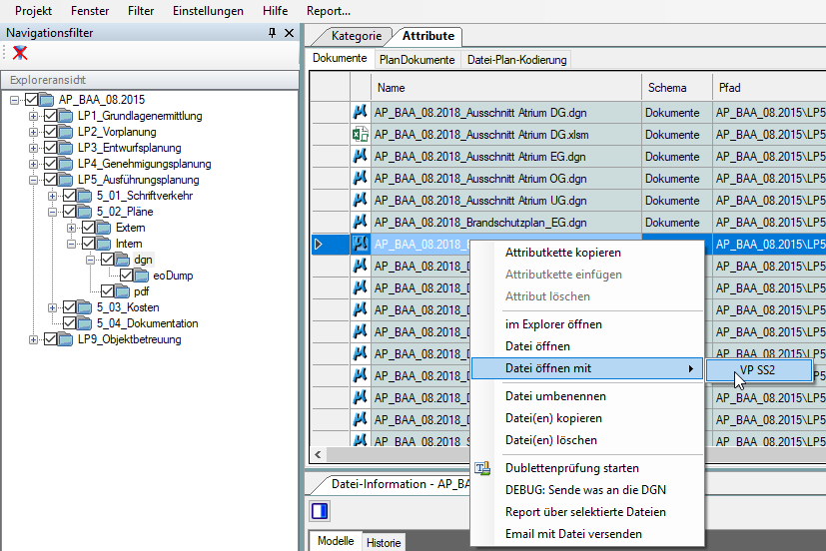The width and height of the screenshot is (826, 551).
Task: Click the DGN icon of Ausschnitt Atrium UG.dgn
Action: click(361, 200)
